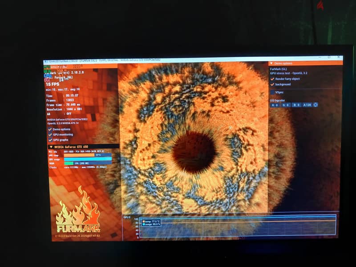Click the min, max, avg FPS line

(x=63, y=89)
